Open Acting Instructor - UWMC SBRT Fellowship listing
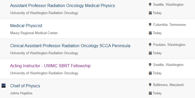The height and width of the screenshot is (98, 195). 50,66
